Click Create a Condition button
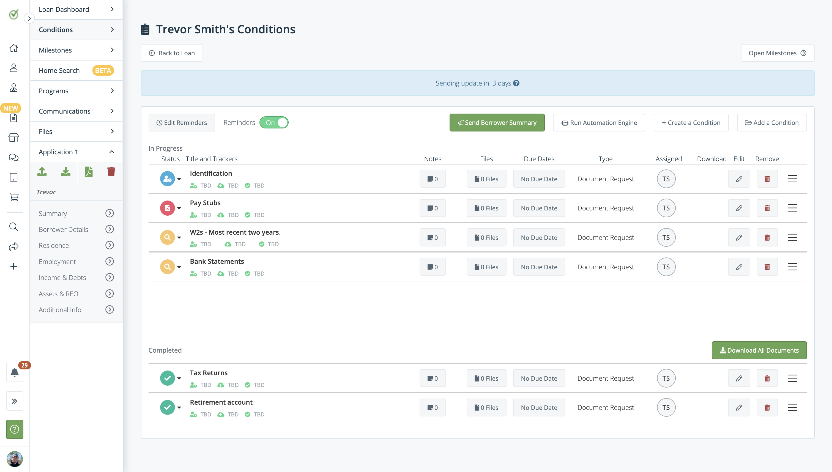This screenshot has width=832, height=472. (x=691, y=123)
